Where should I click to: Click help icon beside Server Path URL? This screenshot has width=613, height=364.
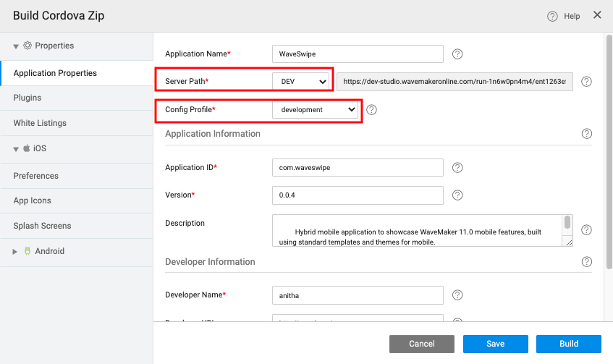[x=586, y=82]
